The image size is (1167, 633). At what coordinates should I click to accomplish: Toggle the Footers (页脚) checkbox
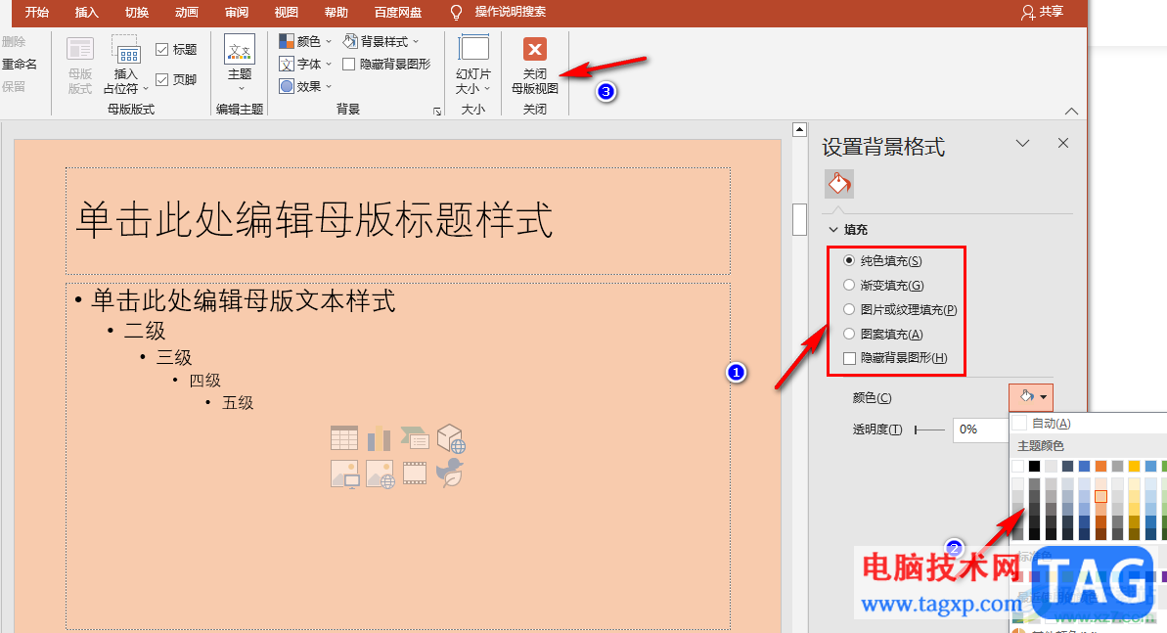[161, 79]
